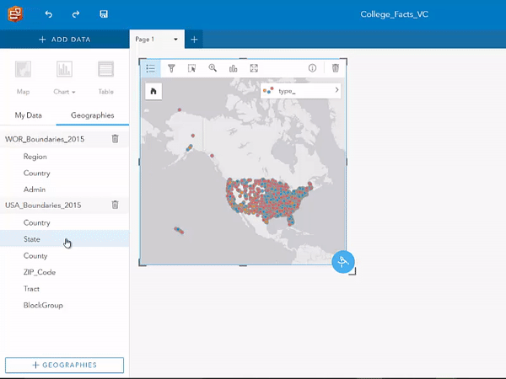Delete the USA_Boundaries_2015 dataset
506x379 pixels.
click(x=116, y=205)
